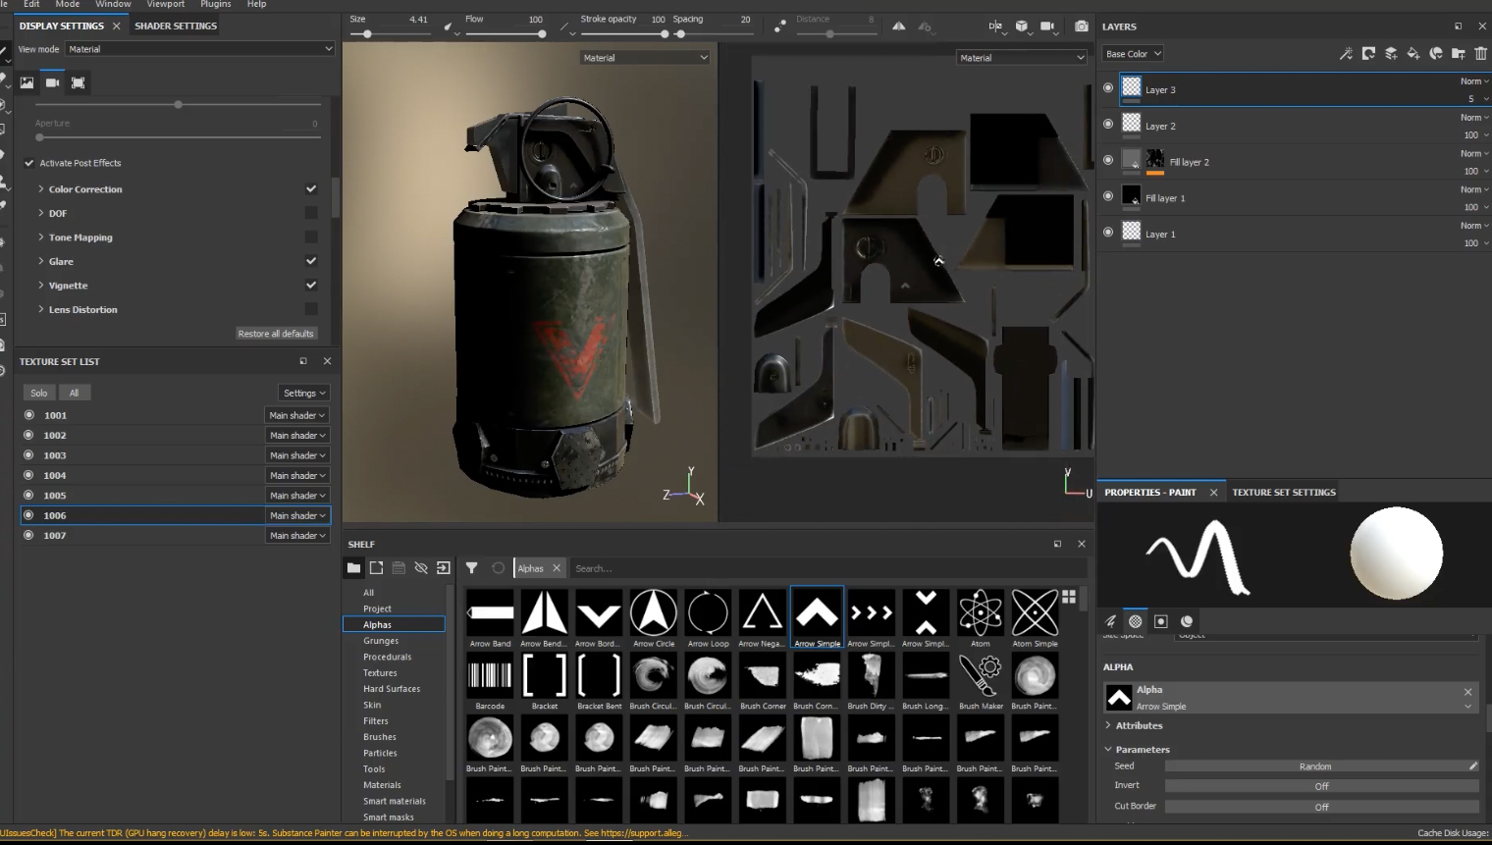Select texture set 1003 radio button

pyautogui.click(x=28, y=455)
